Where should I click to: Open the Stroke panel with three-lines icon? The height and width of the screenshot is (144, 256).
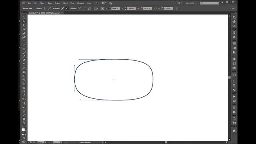234,43
